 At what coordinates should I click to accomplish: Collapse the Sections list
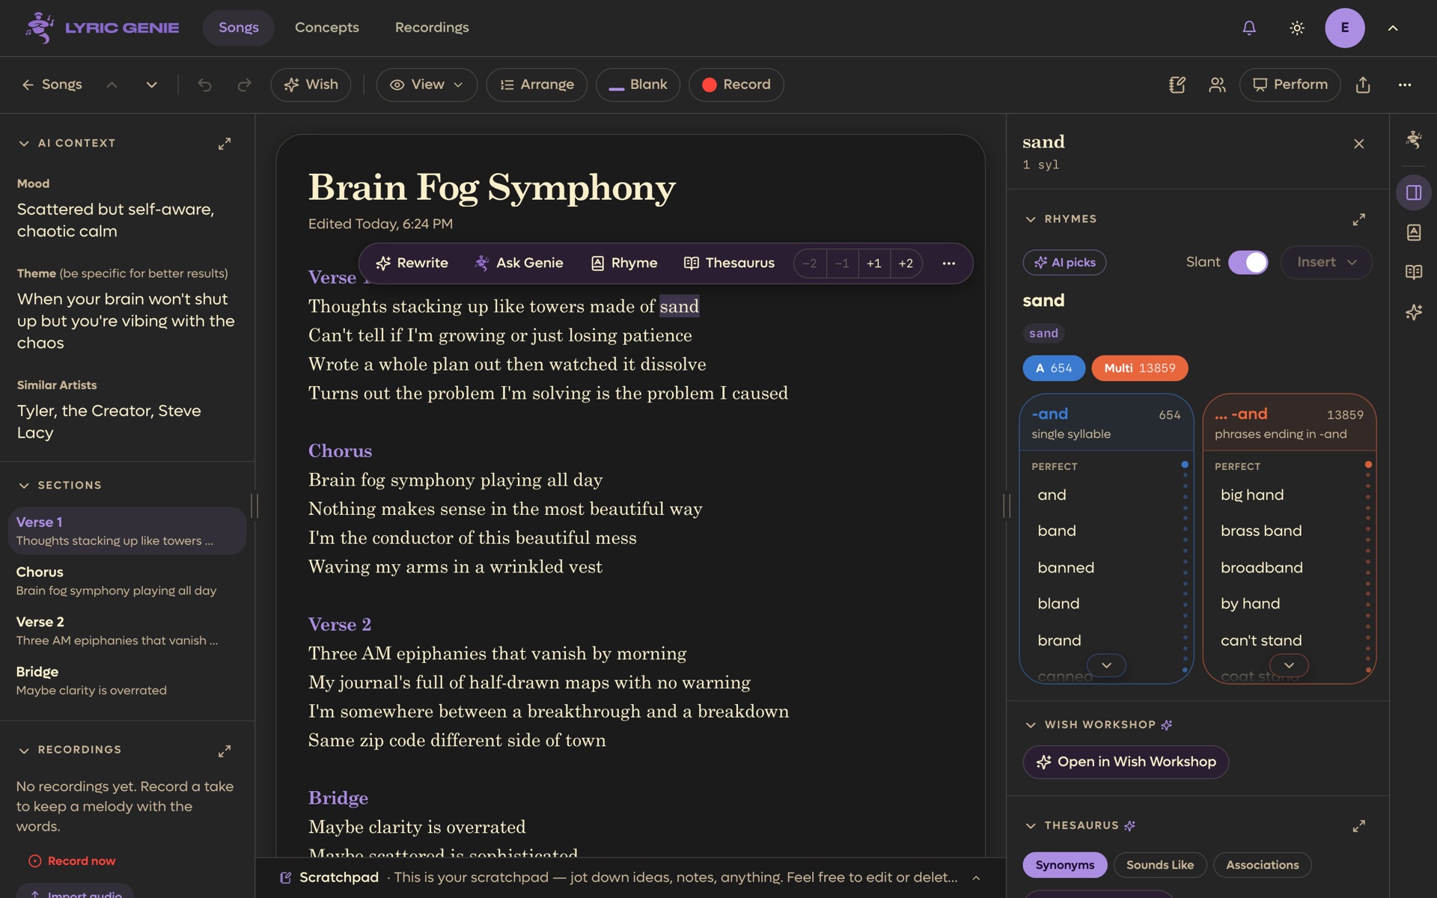(x=24, y=486)
